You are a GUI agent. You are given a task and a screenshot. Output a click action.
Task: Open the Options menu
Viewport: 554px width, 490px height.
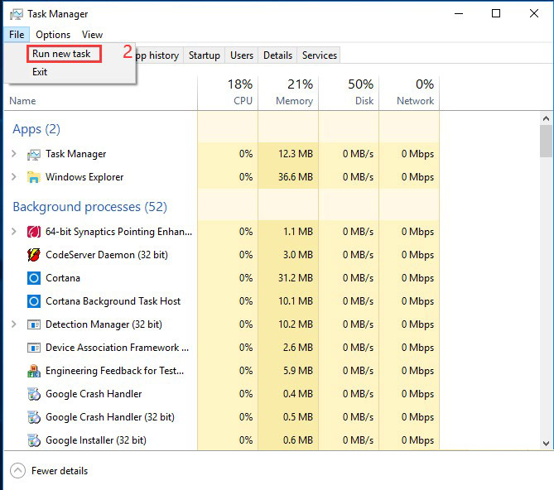click(x=53, y=35)
